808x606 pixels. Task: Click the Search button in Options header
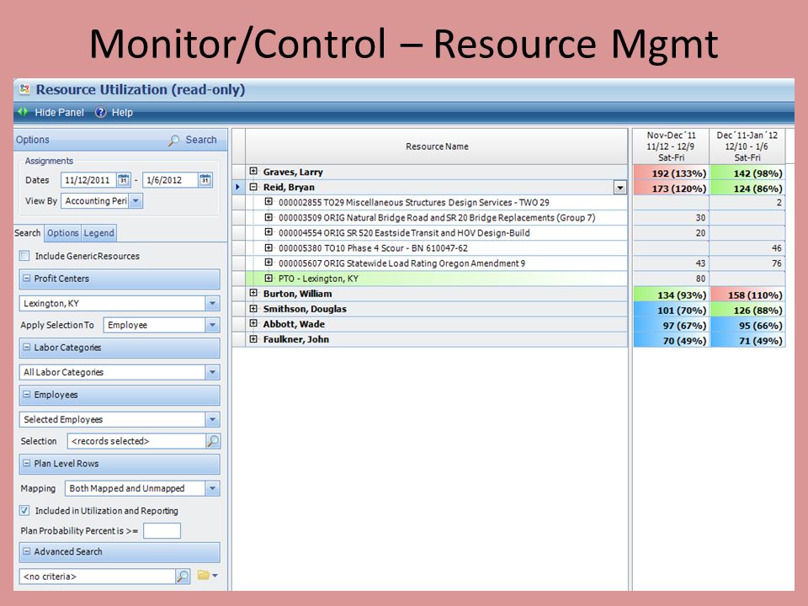click(193, 141)
